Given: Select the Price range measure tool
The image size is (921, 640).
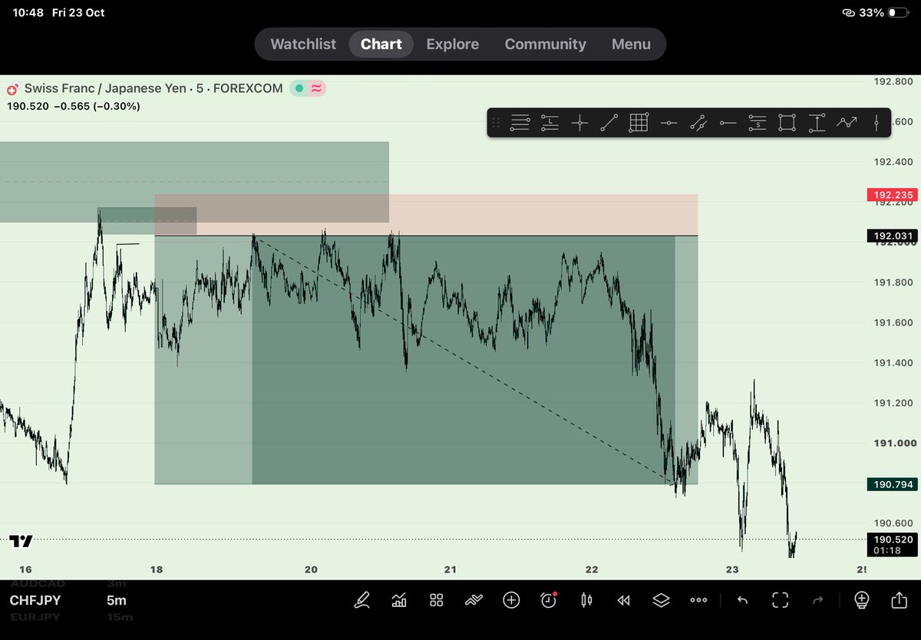Looking at the screenshot, I should click(x=817, y=123).
